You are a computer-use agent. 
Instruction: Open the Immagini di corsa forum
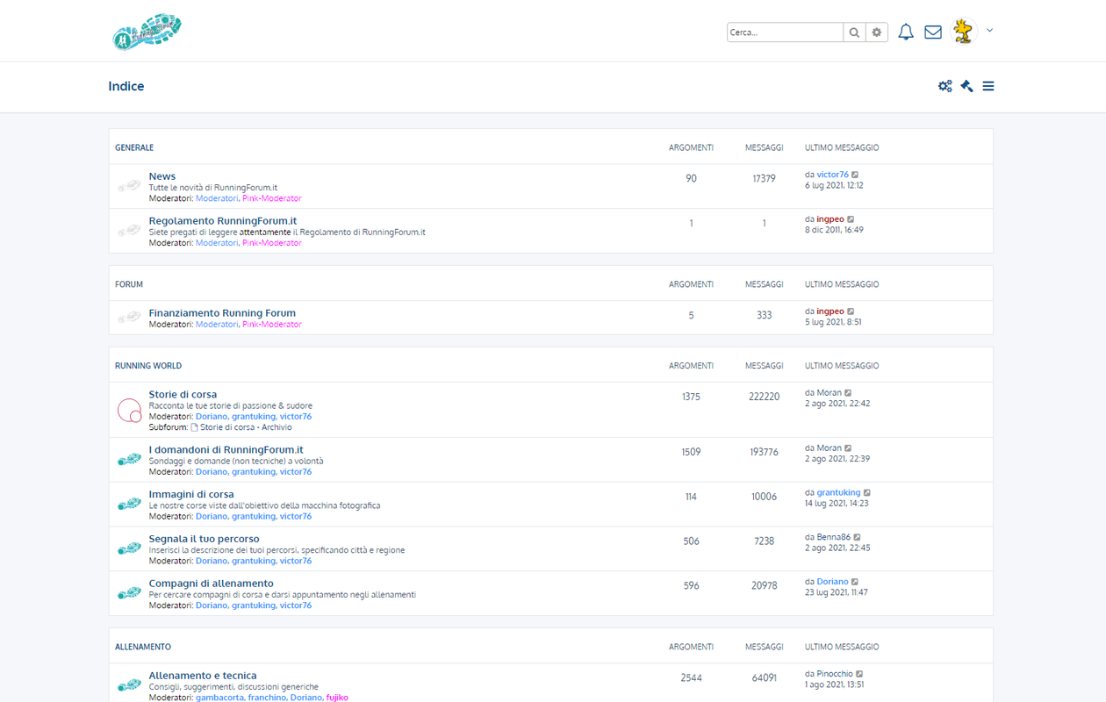191,494
